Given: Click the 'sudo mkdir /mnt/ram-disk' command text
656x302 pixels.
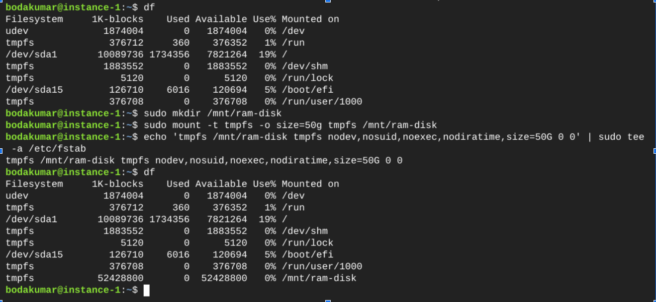Looking at the screenshot, I should (x=212, y=113).
